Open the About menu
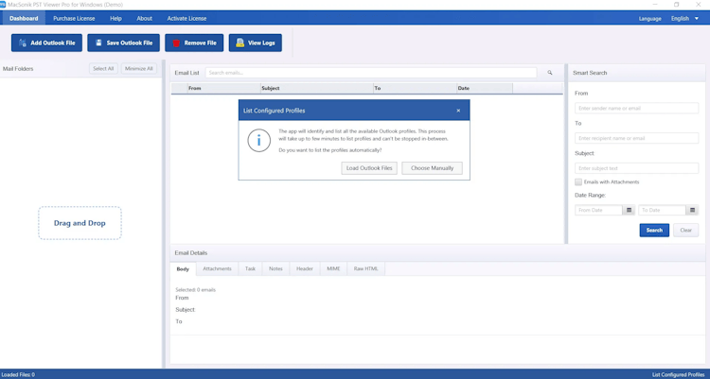The image size is (710, 379). [145, 19]
